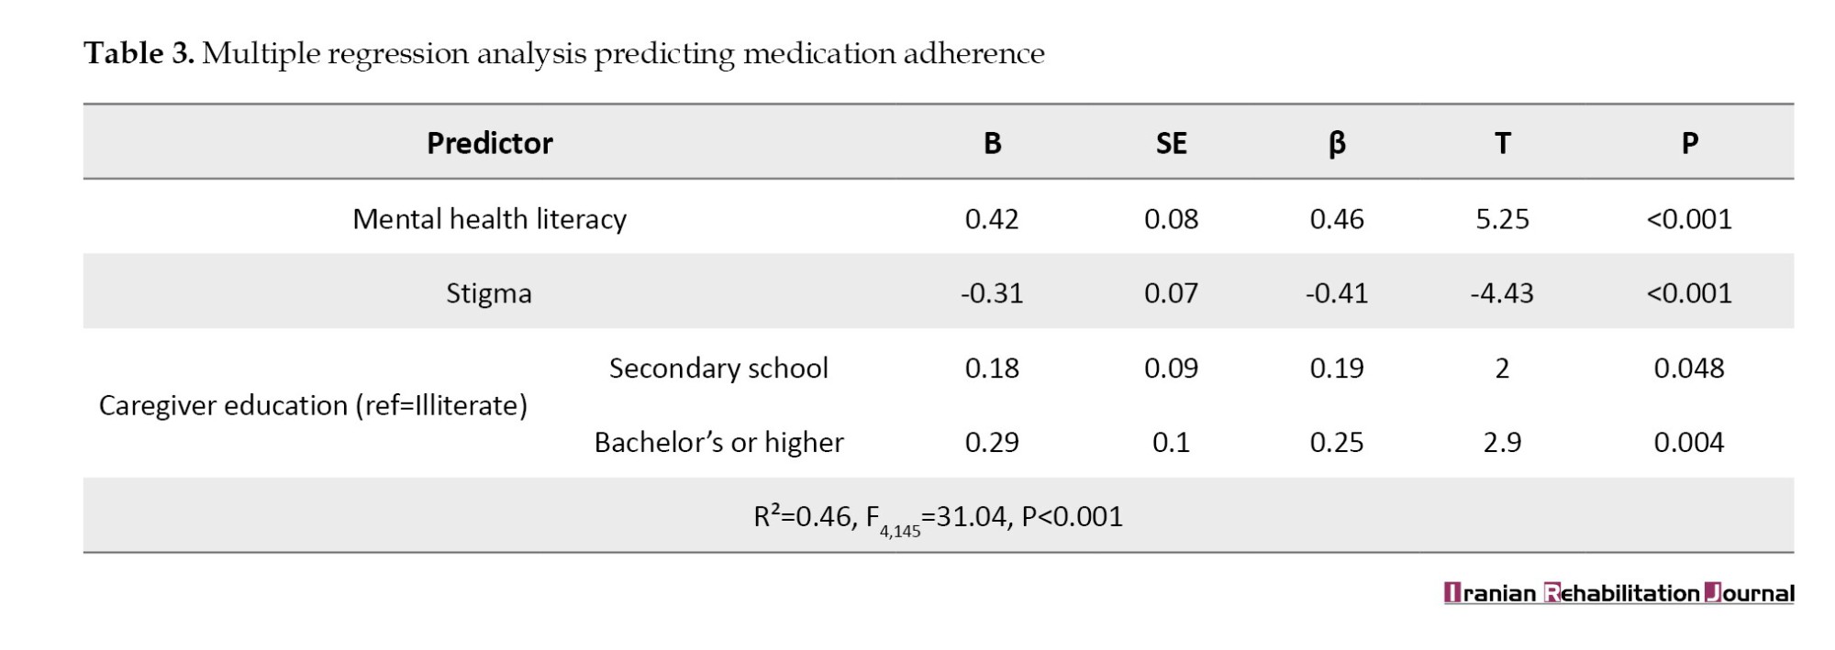Click the Iranian Rehabilitation Journal logo
Image resolution: width=1835 pixels, height=650 pixels.
click(1618, 593)
